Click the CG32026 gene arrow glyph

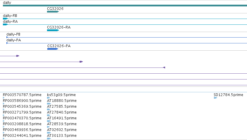tap(53, 12)
